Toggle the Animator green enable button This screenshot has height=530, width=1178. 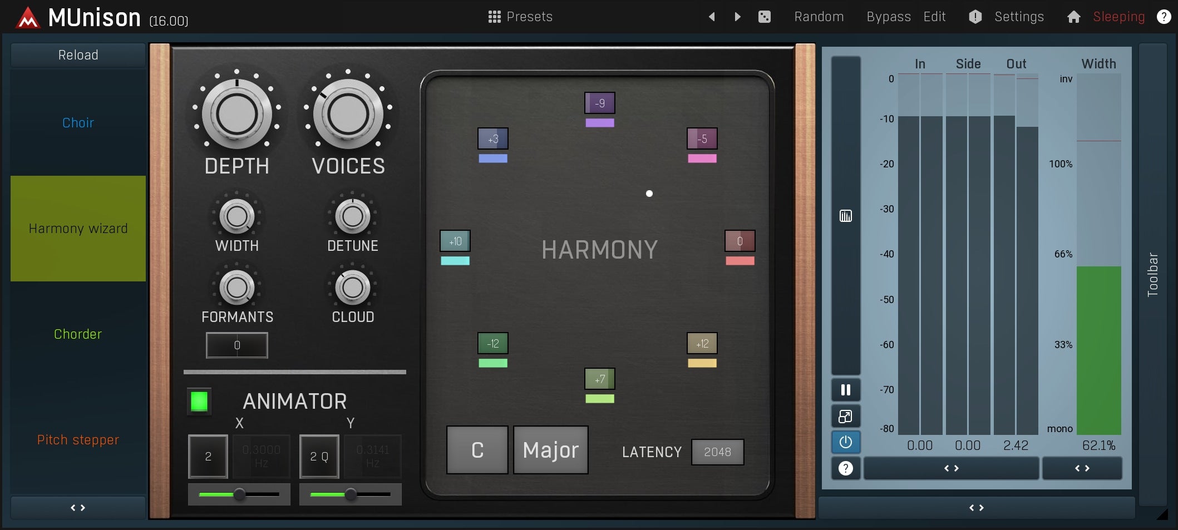199,401
